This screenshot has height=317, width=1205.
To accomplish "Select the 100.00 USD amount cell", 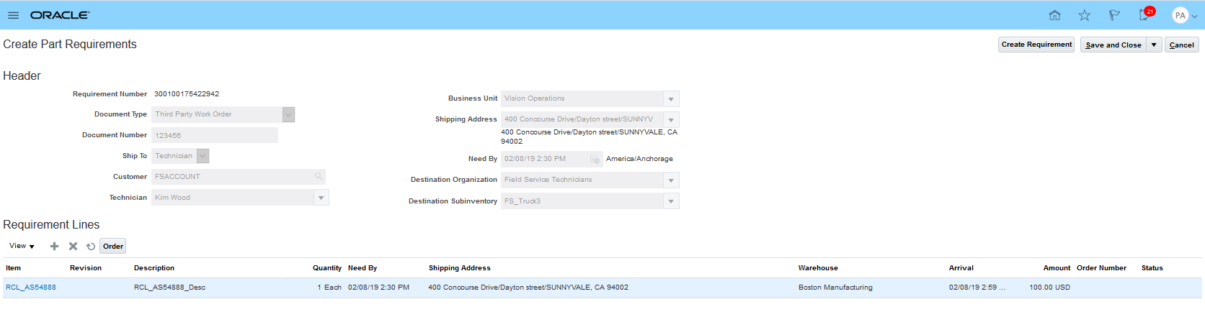I will pos(1049,288).
